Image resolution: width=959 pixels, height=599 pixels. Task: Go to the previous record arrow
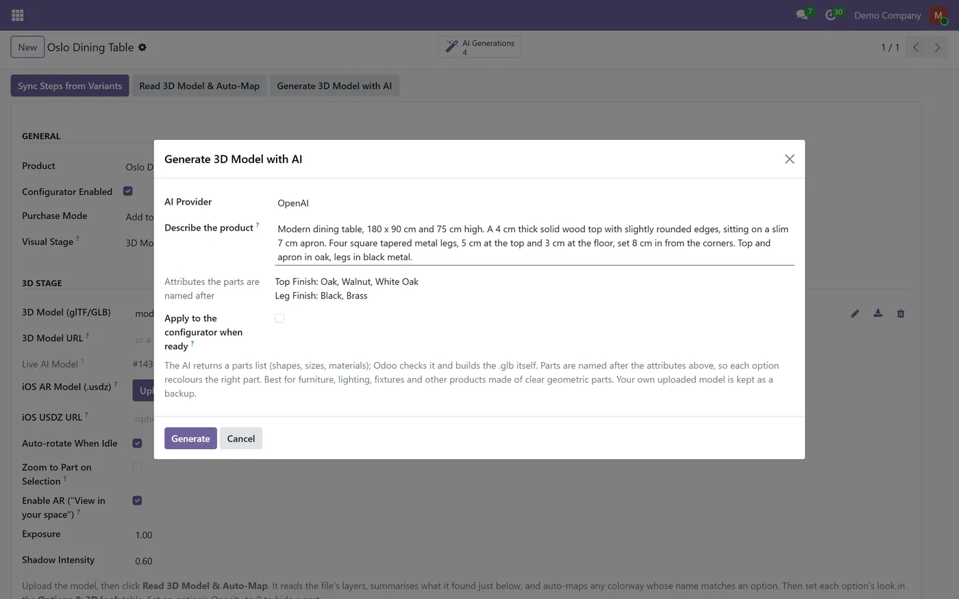click(x=916, y=47)
